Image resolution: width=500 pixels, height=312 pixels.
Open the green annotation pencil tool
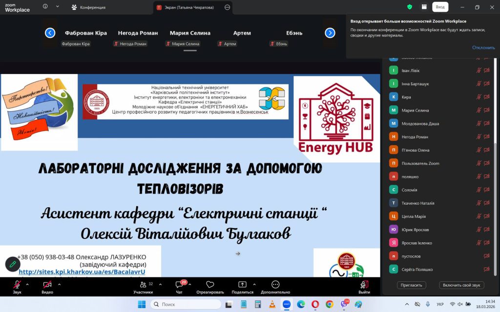13,264
